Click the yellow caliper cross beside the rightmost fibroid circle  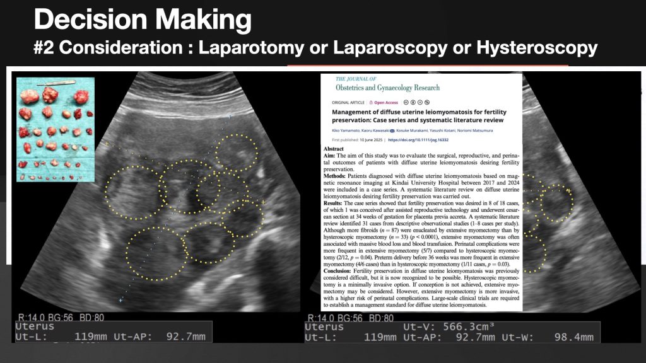(x=568, y=191)
